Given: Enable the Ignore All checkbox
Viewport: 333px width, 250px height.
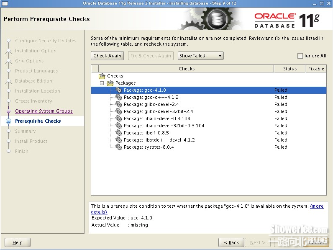Looking at the screenshot, I should [x=300, y=56].
